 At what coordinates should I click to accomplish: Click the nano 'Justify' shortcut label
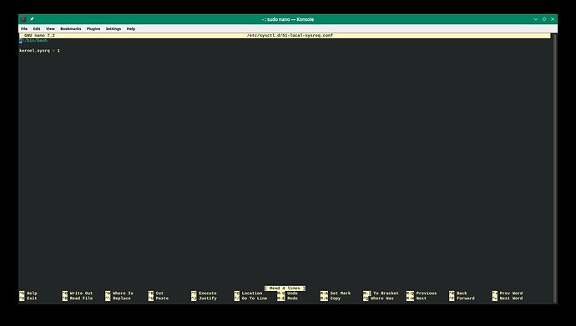[x=208, y=298]
